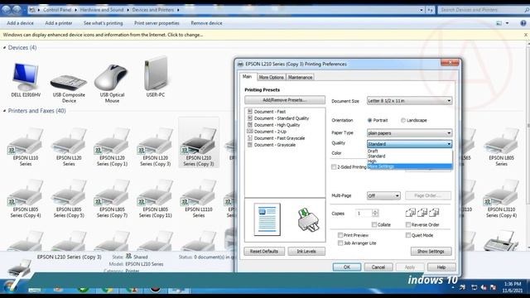
Task: Collapse the Devices (4) section
Action: (x=4, y=48)
